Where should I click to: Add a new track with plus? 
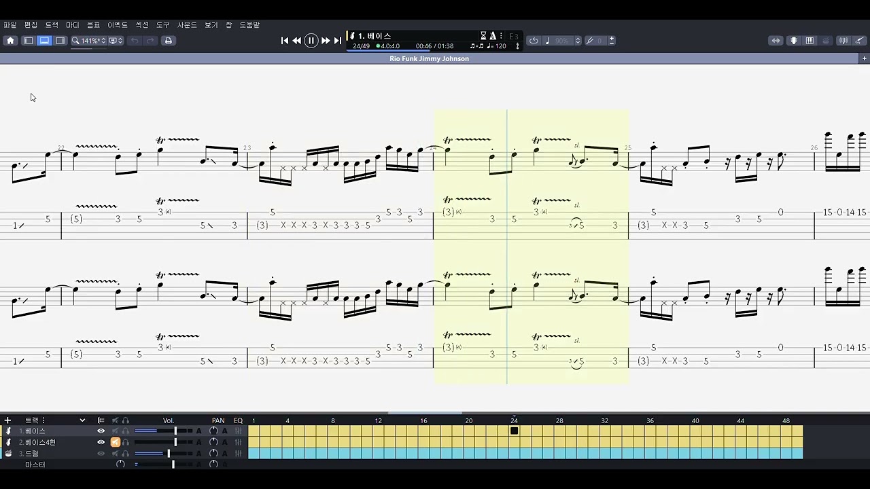pyautogui.click(x=7, y=420)
